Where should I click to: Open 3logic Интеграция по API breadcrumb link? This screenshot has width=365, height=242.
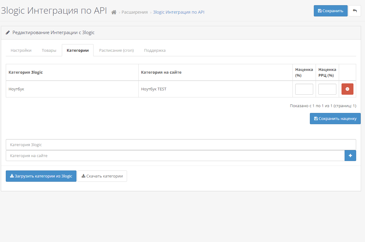[179, 12]
